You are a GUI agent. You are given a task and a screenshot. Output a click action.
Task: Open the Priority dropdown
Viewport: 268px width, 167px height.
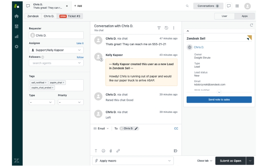(x=71, y=102)
